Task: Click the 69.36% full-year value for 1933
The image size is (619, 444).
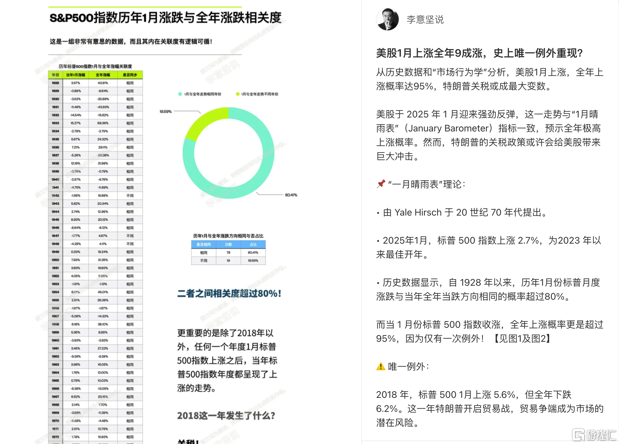Action: 103,123
